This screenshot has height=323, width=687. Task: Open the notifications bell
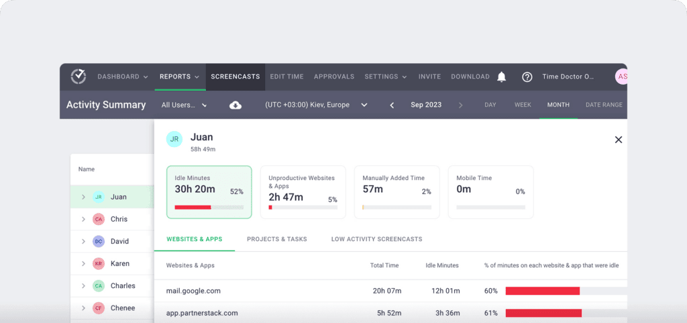click(x=501, y=77)
